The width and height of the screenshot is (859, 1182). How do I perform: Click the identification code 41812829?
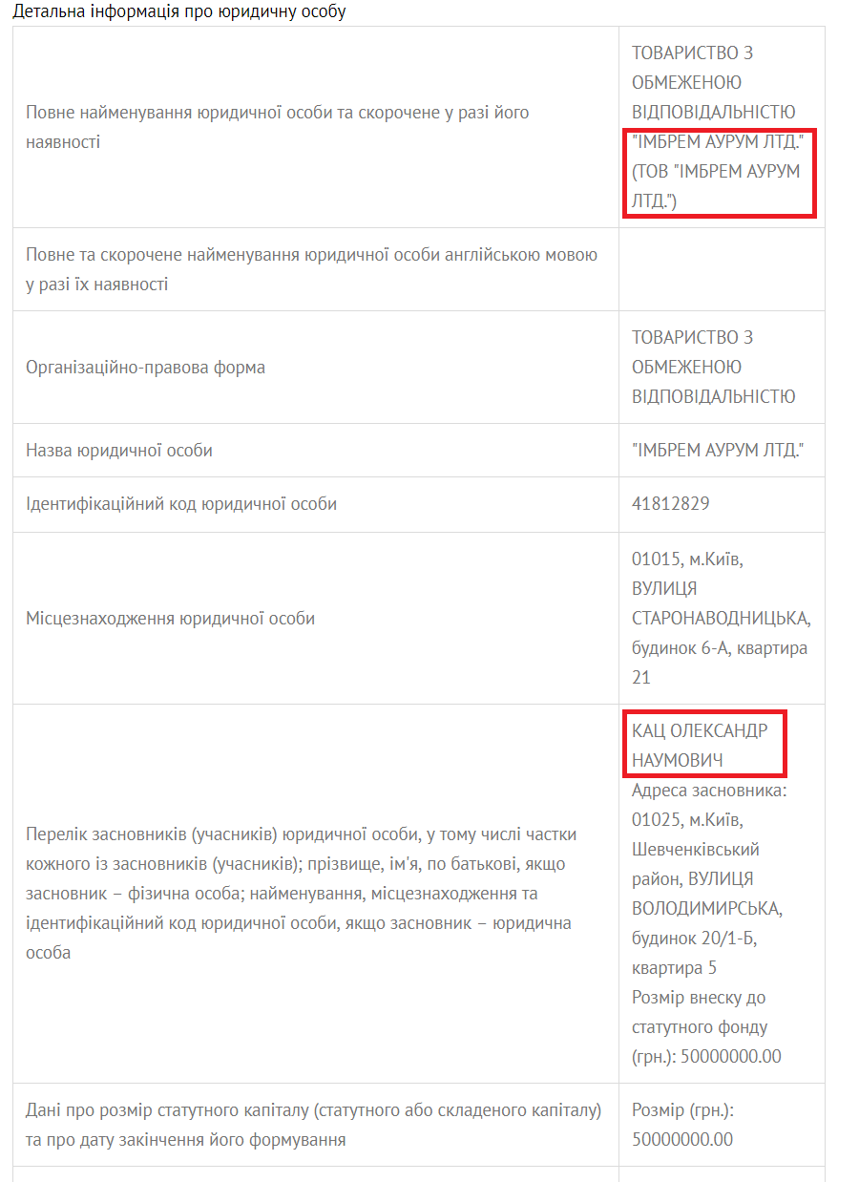[671, 504]
